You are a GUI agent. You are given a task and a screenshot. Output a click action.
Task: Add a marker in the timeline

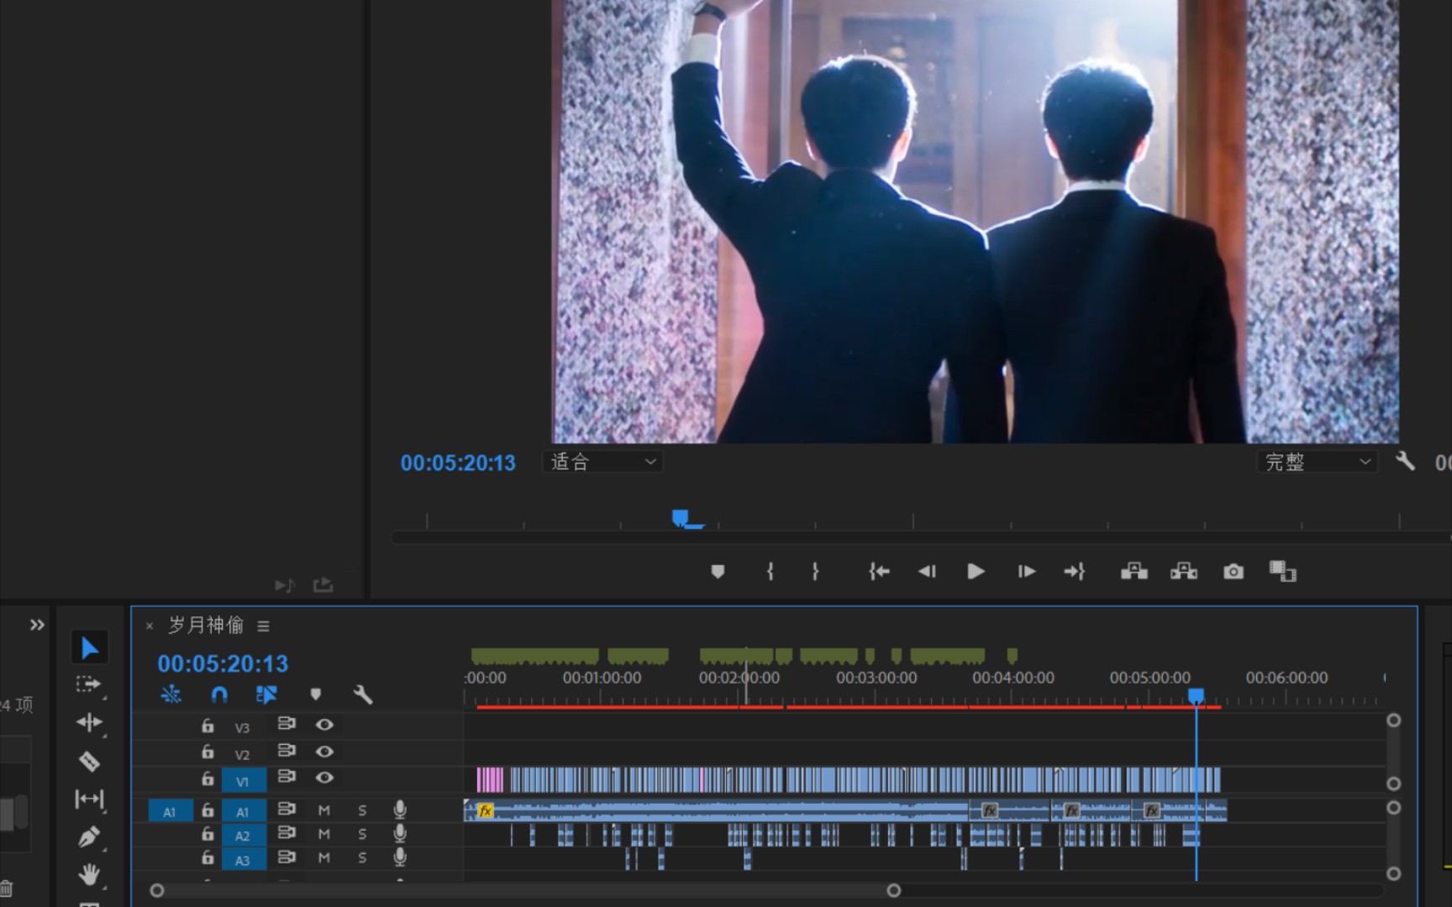(x=316, y=695)
